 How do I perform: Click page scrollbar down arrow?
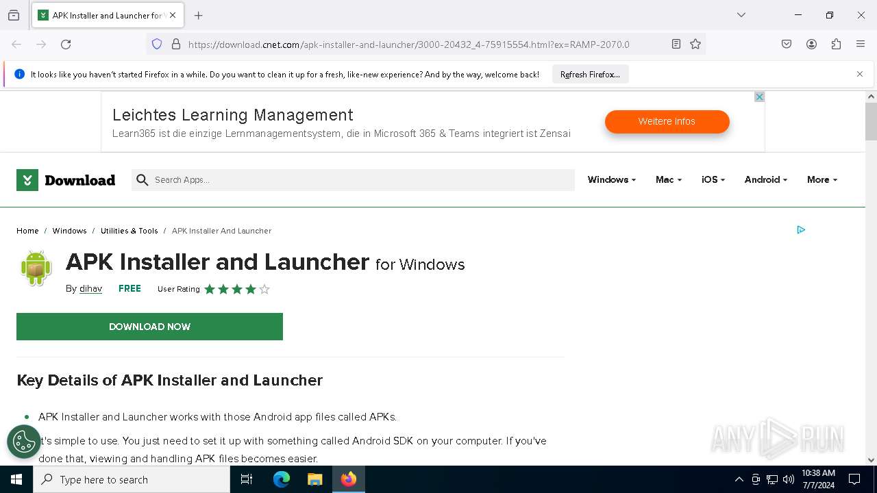(x=871, y=460)
